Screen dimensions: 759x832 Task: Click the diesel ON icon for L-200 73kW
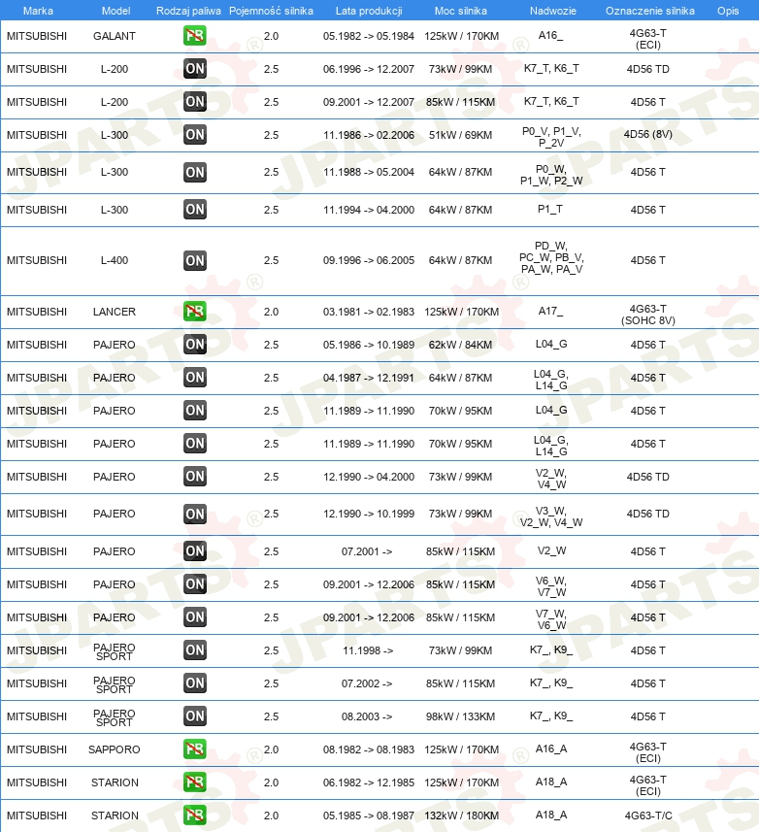pyautogui.click(x=195, y=69)
